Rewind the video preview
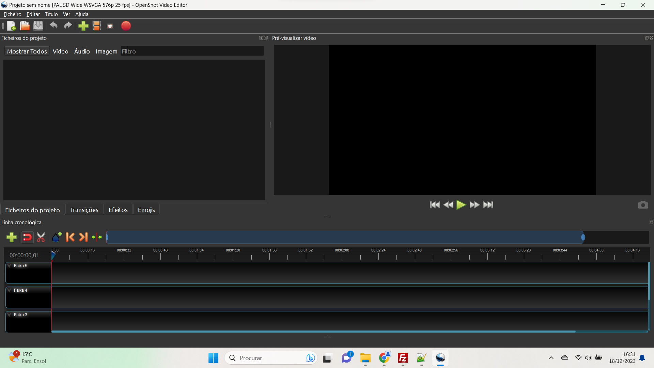 tap(448, 205)
